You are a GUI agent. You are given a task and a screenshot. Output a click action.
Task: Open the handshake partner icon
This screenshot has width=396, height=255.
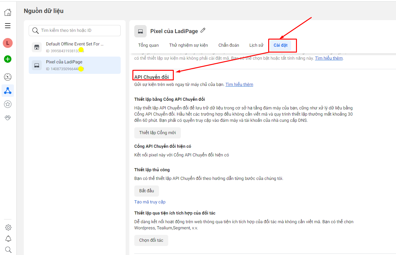click(x=8, y=118)
